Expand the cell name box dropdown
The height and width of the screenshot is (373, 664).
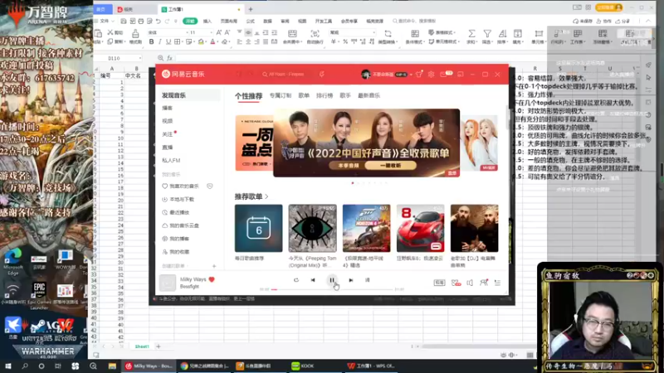tap(140, 58)
